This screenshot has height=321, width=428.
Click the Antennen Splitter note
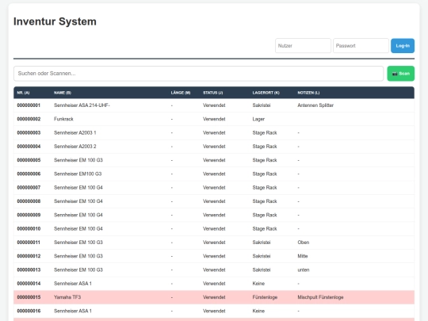[x=315, y=105]
